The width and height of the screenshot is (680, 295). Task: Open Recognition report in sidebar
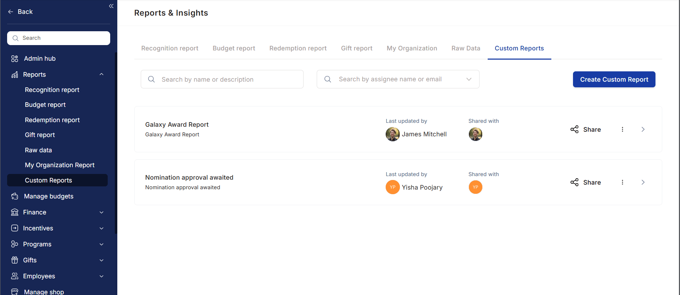pyautogui.click(x=52, y=90)
